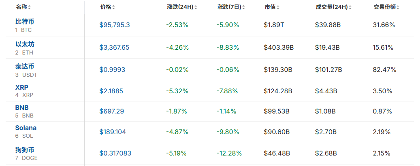
Task: Sort by the 价格 column arrows
Action: click(x=113, y=7)
